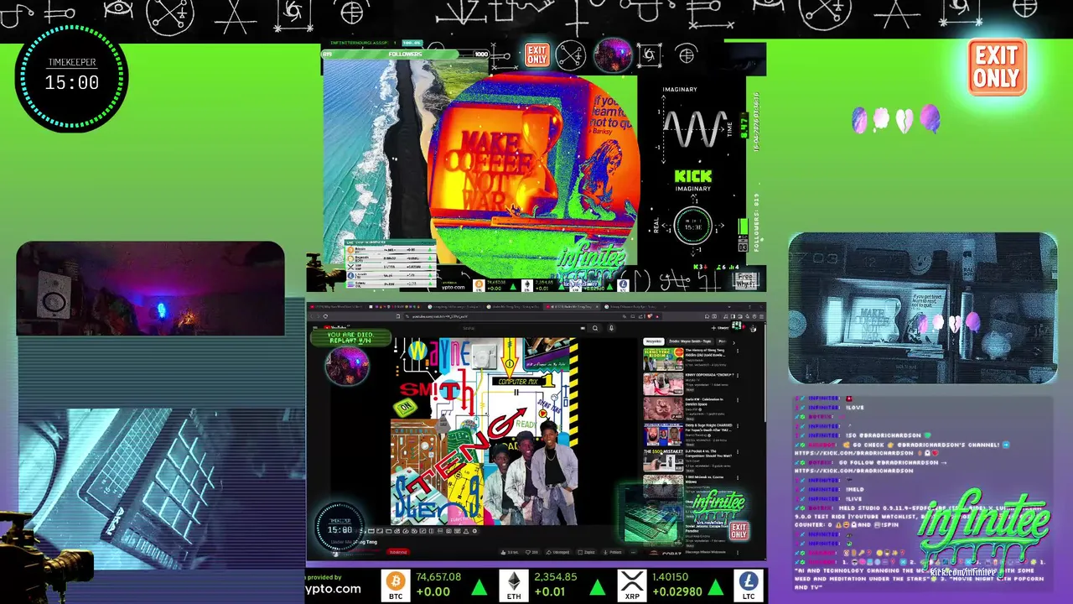Click the large TIMEKEEPER 15:00 dial
This screenshot has width=1073, height=604.
[71, 79]
